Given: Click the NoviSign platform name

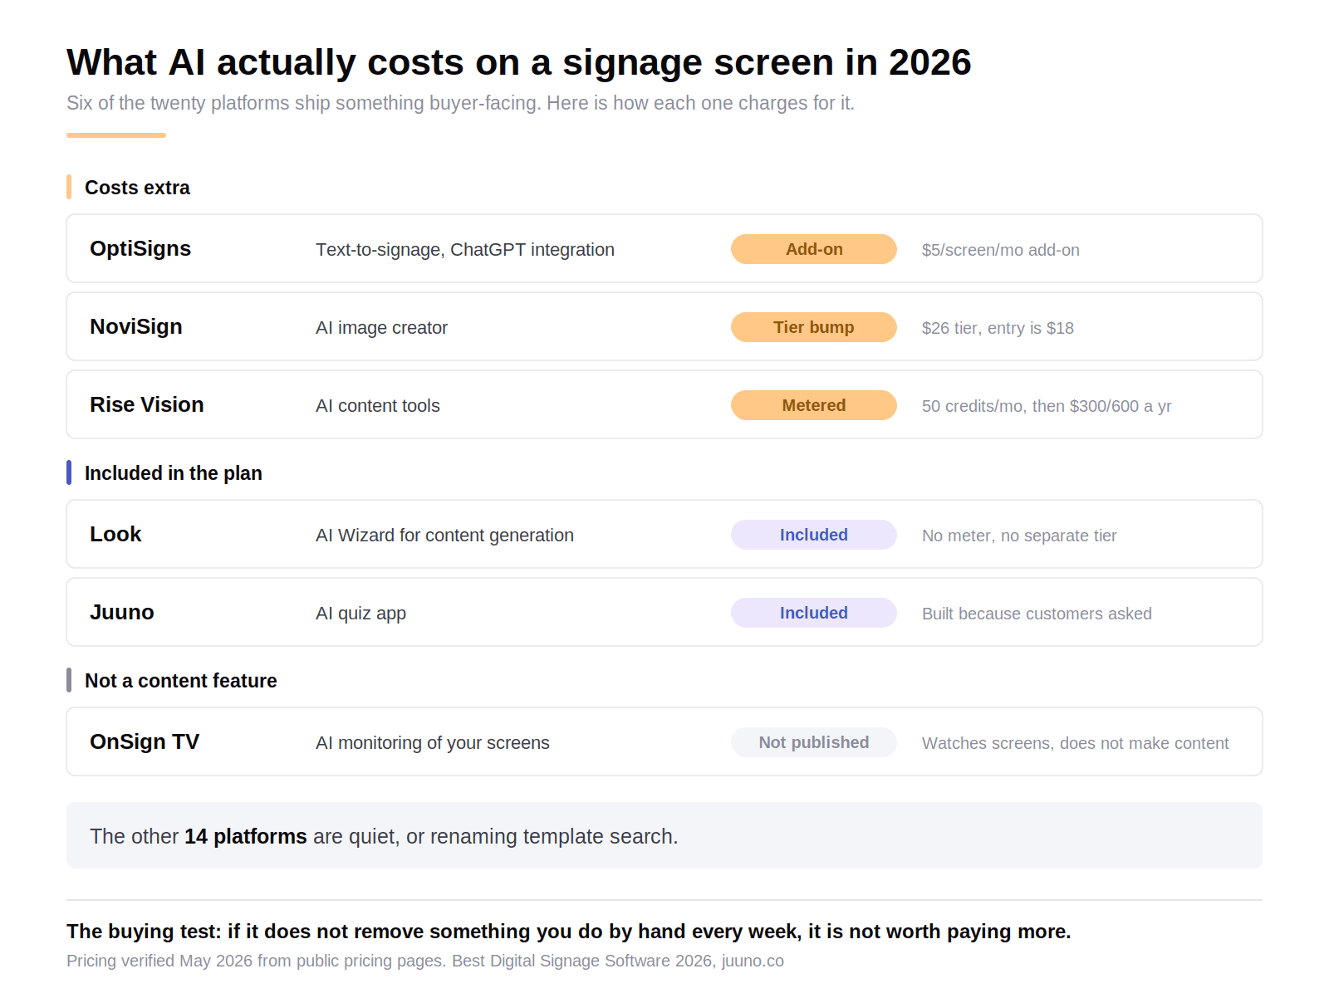Looking at the screenshot, I should (136, 326).
